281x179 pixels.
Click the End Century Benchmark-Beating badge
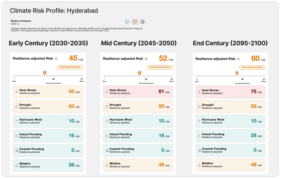pyautogui.click(x=252, y=67)
